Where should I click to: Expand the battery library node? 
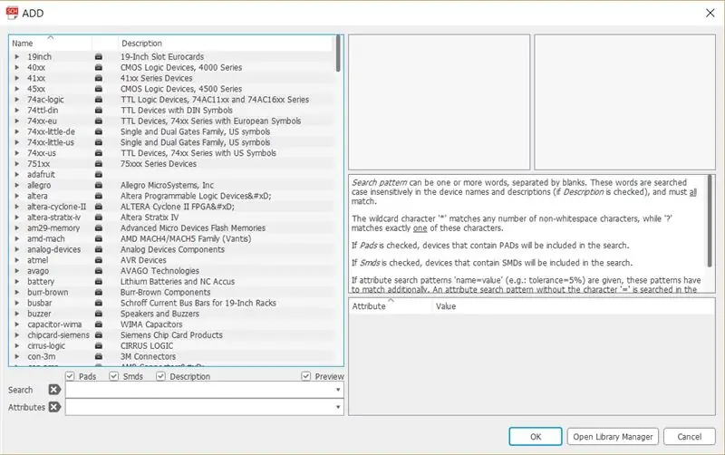point(17,282)
